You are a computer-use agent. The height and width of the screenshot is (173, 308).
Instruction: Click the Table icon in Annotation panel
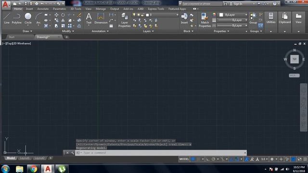(x=111, y=26)
